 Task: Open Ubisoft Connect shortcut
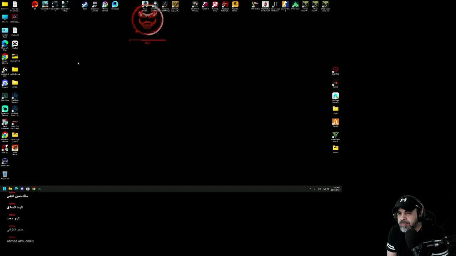pyautogui.click(x=105, y=6)
